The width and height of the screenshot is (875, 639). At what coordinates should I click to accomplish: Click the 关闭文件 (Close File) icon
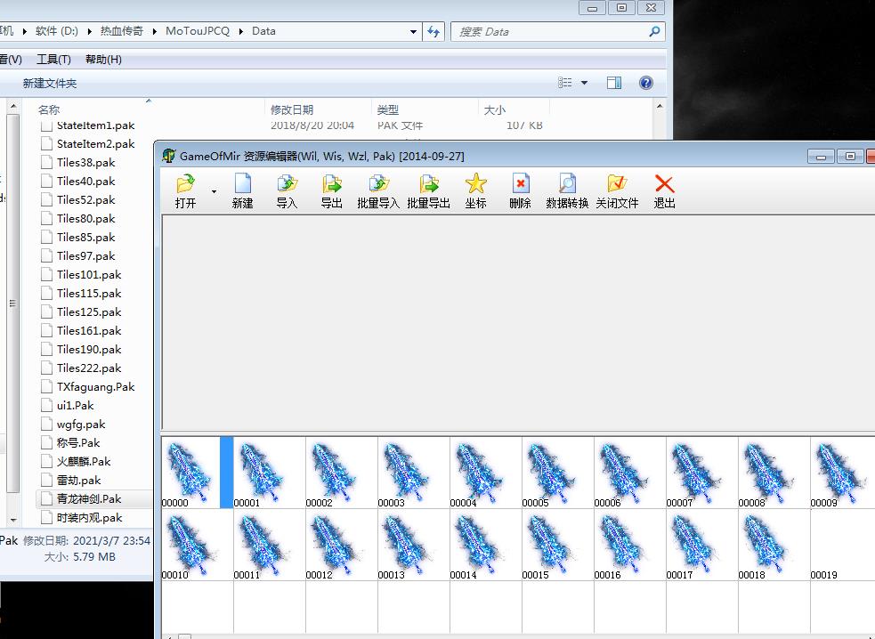[617, 185]
